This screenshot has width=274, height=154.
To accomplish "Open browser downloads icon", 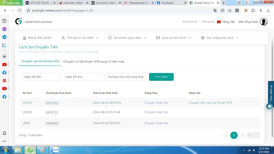I will coord(268,11).
